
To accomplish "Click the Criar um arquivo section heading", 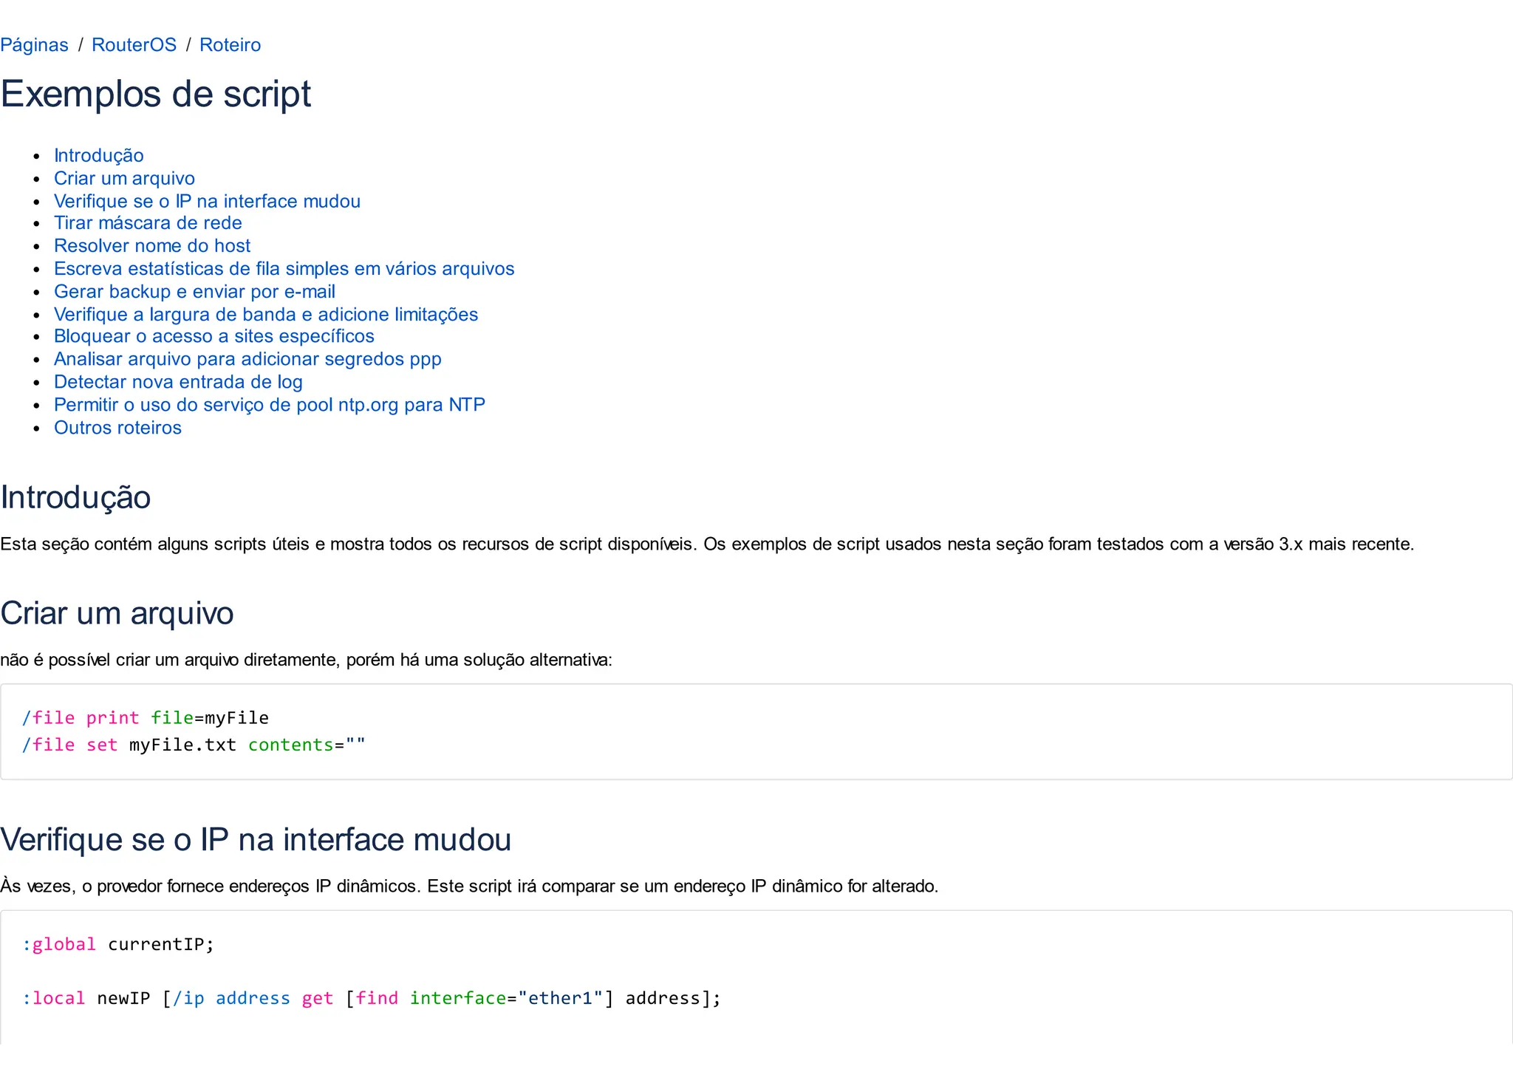I will (x=117, y=613).
